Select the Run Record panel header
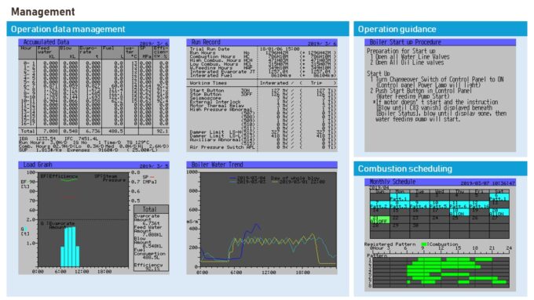Image resolution: width=534 pixels, height=300 pixels. pyautogui.click(x=262, y=42)
